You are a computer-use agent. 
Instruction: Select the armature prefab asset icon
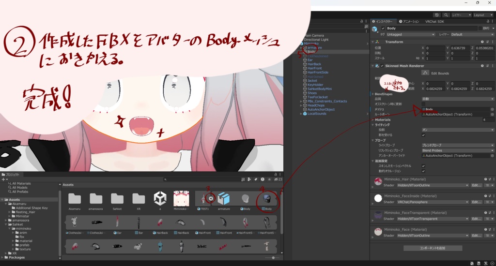click(224, 199)
